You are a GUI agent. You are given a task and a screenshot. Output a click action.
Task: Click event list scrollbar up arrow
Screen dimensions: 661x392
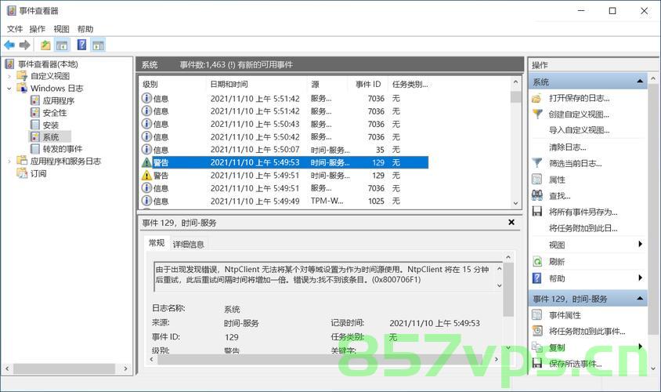515,82
